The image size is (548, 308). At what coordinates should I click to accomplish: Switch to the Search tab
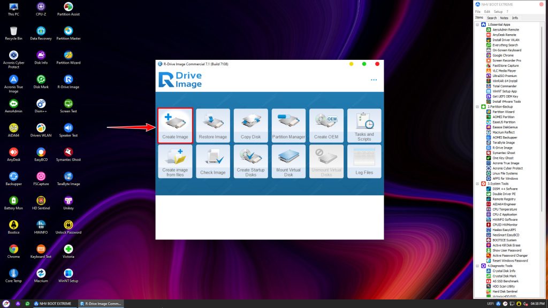click(492, 18)
